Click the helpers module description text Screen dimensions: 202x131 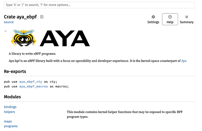(124, 114)
